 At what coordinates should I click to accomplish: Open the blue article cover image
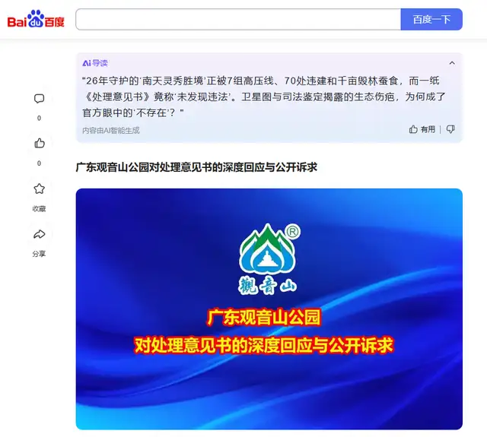pyautogui.click(x=269, y=309)
